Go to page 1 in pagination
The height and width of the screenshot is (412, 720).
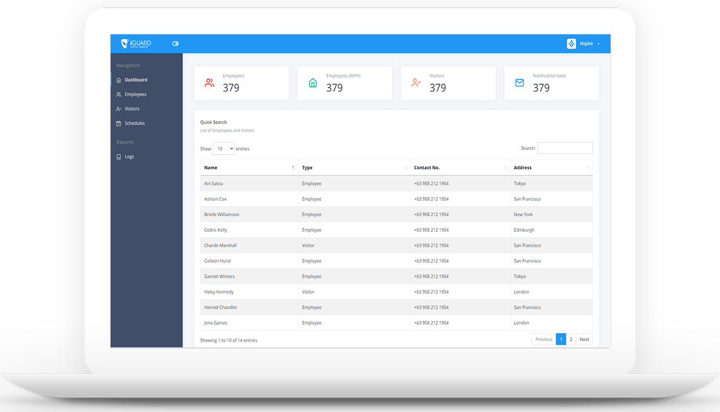pos(561,339)
